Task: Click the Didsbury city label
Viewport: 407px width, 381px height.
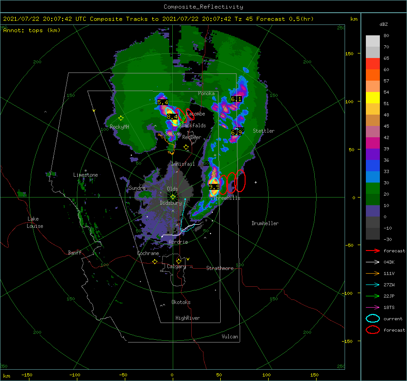Action: point(171,203)
